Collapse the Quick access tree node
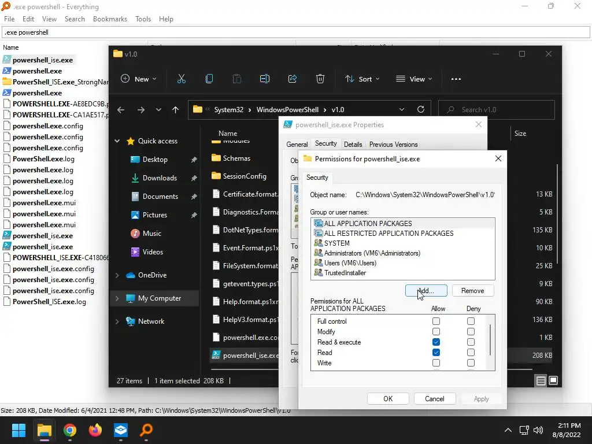This screenshot has height=444, width=592. point(117,141)
